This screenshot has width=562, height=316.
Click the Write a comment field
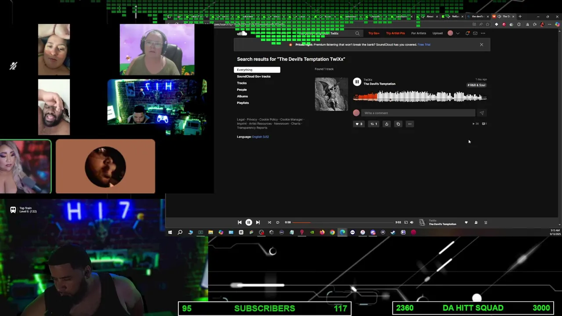coord(418,113)
